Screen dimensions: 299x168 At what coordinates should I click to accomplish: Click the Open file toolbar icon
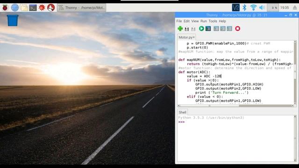(187, 29)
